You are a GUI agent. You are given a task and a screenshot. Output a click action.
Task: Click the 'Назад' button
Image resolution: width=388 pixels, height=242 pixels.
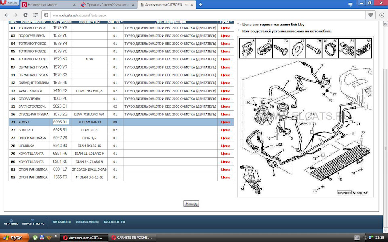click(x=191, y=204)
